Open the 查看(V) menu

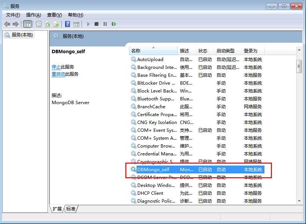point(55,15)
